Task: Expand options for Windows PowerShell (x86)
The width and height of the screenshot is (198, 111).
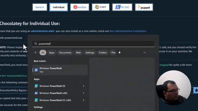Action: coord(84,93)
